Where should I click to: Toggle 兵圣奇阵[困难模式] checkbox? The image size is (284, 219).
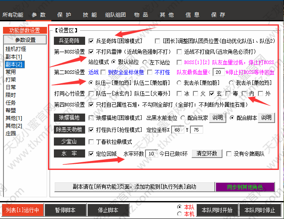click(91, 41)
